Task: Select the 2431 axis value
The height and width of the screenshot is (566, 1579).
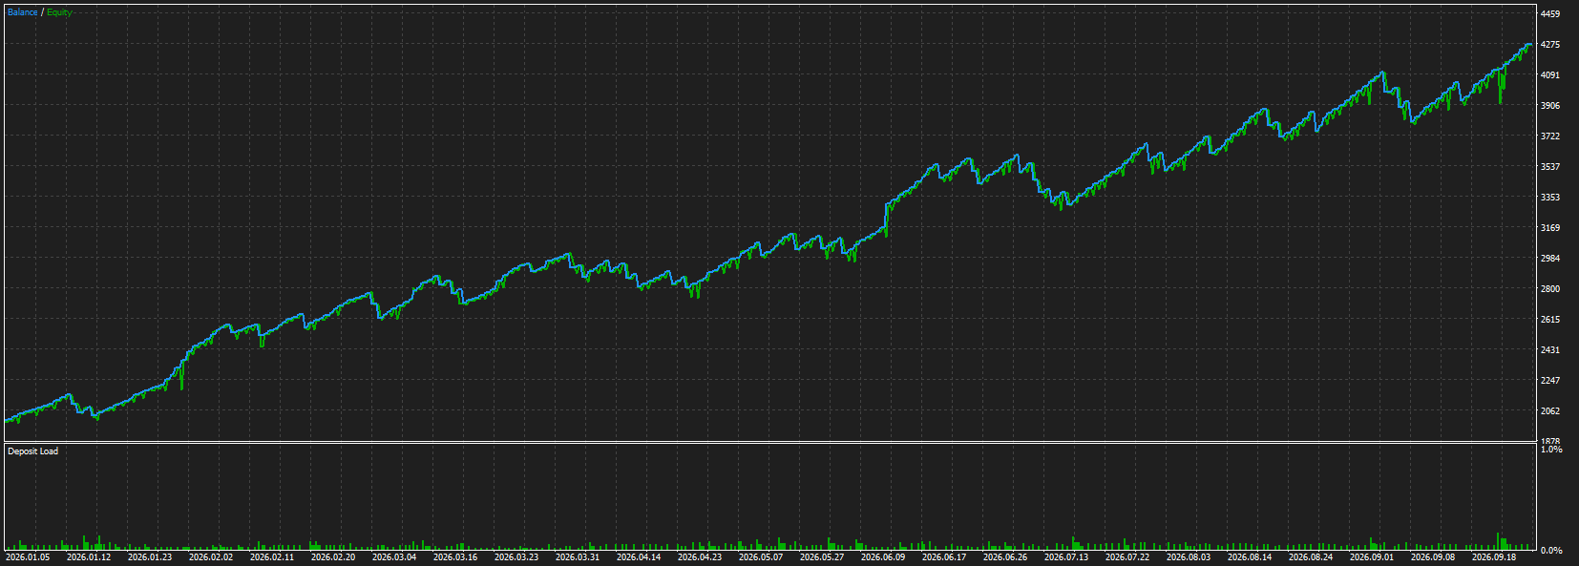Action: click(x=1550, y=350)
